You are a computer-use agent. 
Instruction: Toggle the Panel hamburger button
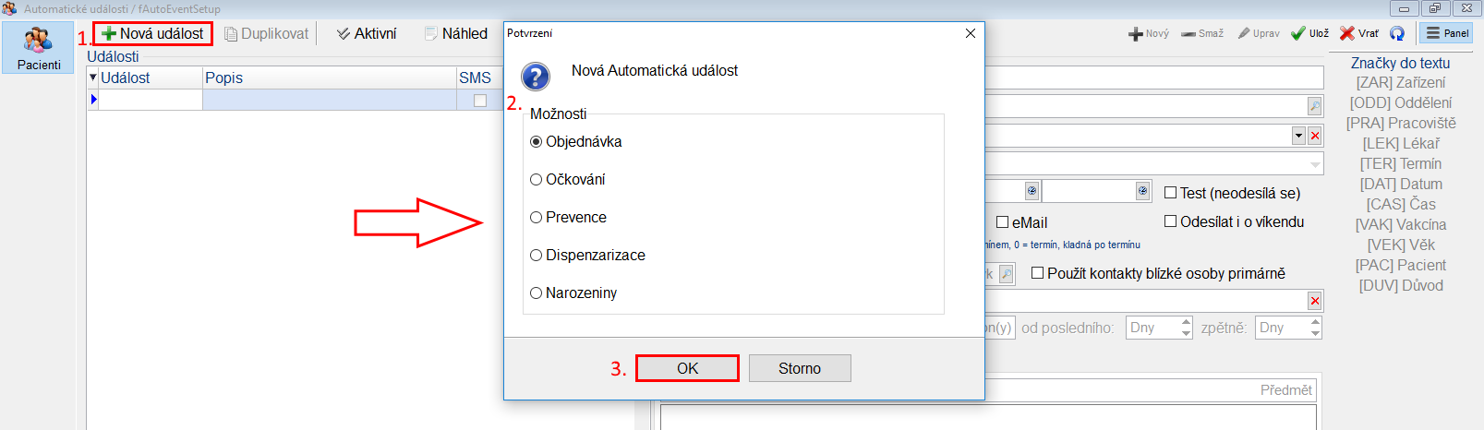pos(1446,33)
